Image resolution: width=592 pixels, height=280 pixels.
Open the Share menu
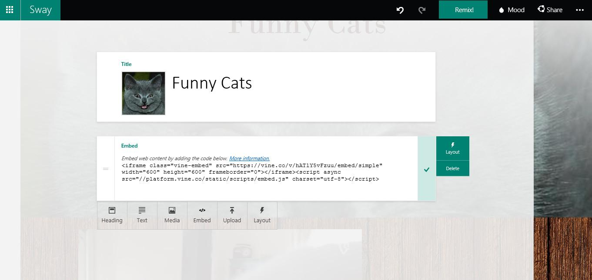550,10
